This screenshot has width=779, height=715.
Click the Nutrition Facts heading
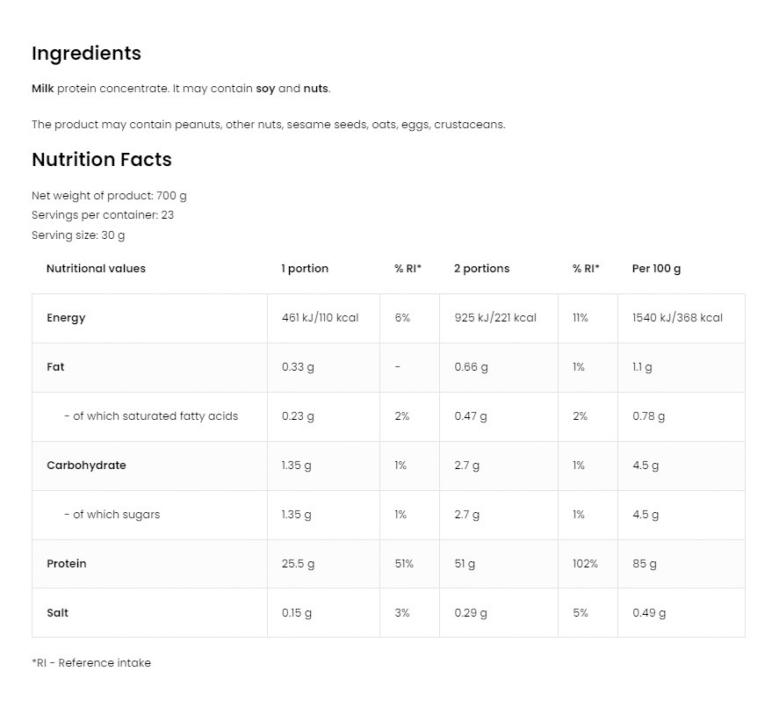pyautogui.click(x=101, y=160)
